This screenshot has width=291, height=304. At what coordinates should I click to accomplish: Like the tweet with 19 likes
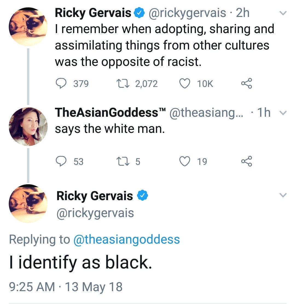click(185, 162)
